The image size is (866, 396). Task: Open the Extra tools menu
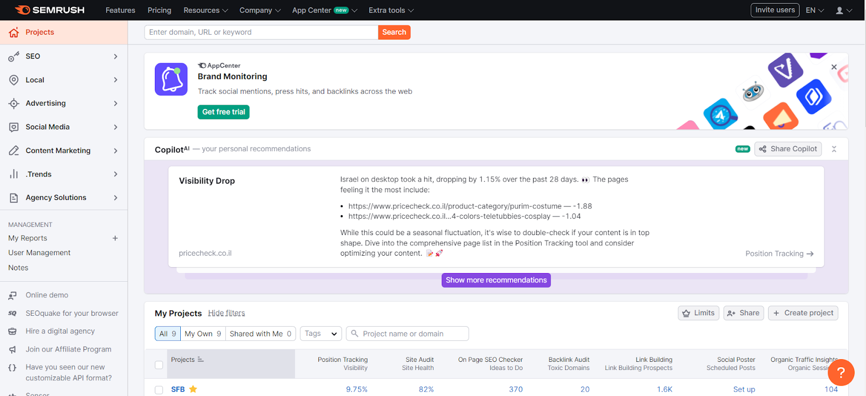[x=391, y=10]
